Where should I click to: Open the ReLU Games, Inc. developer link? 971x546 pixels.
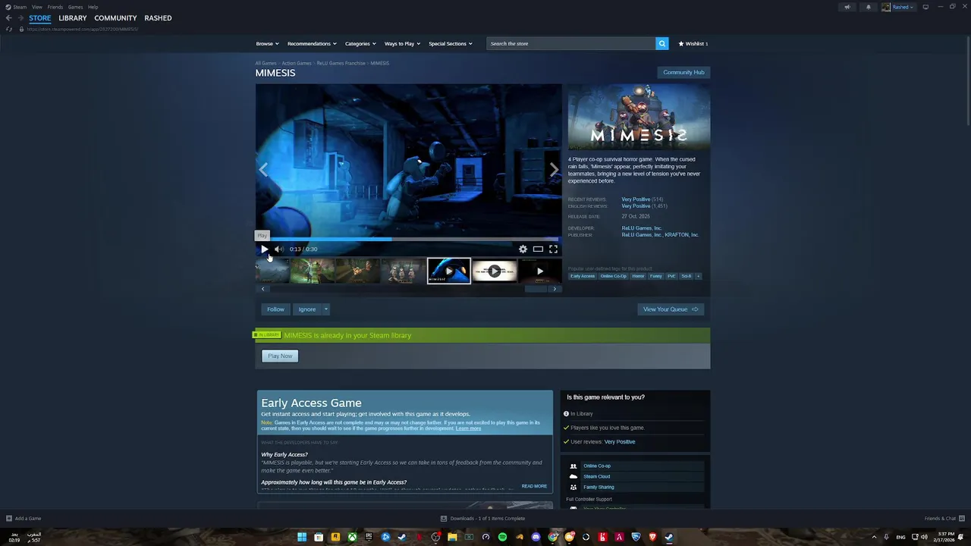click(x=642, y=228)
